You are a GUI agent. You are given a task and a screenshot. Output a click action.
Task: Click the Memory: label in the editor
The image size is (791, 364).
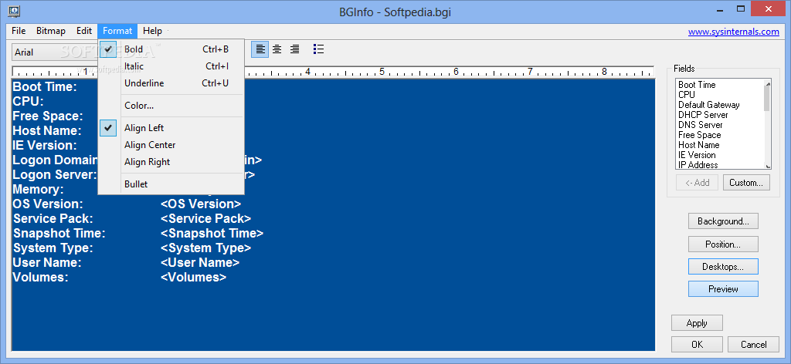pos(39,189)
